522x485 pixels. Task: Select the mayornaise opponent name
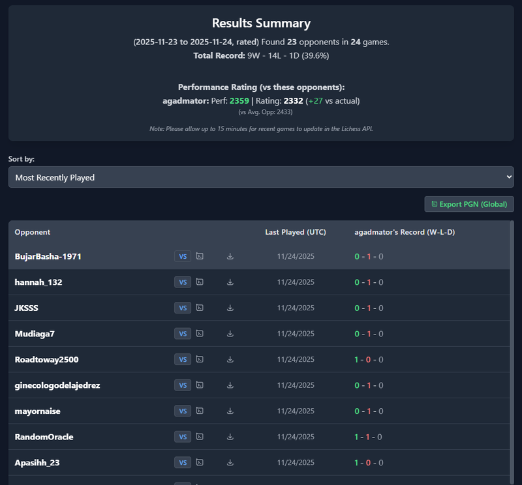pyautogui.click(x=38, y=411)
